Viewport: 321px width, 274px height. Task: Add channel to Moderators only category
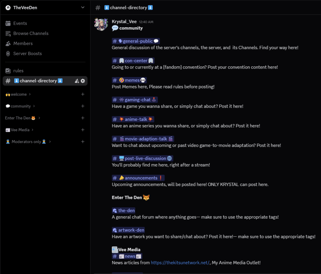[x=83, y=142]
